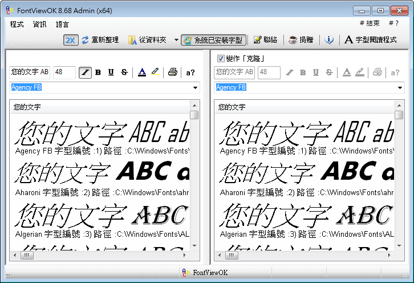Click left list horizontal scroll right arrow
This screenshot has width=414, height=283.
coord(184,255)
